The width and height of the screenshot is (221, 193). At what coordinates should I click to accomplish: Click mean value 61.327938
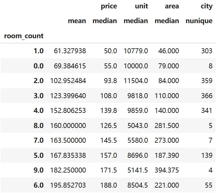(x=70, y=51)
